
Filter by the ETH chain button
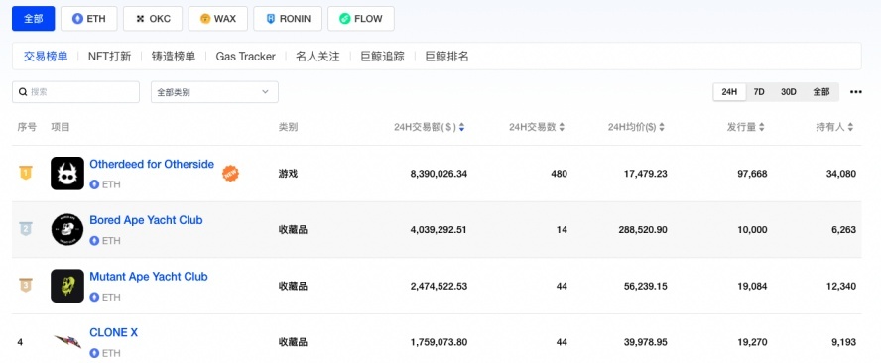click(88, 19)
